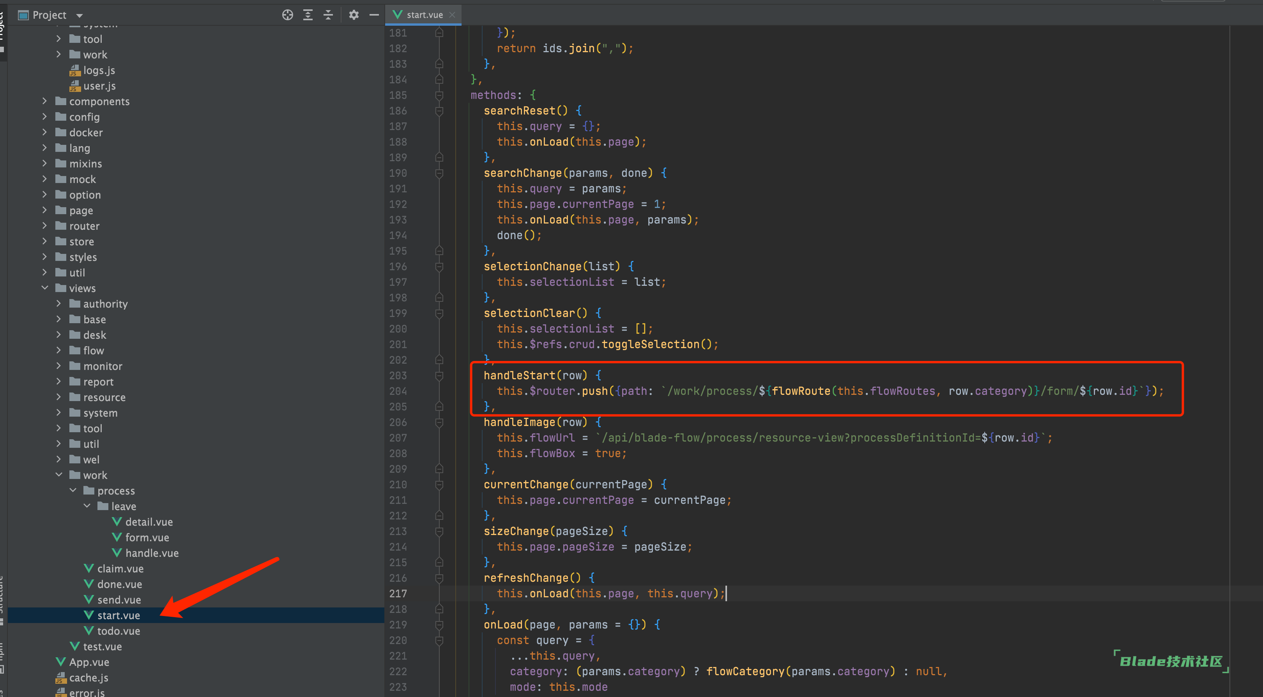1263x697 pixels.
Task: Fold selectionClear method at line 199
Action: [x=439, y=313]
